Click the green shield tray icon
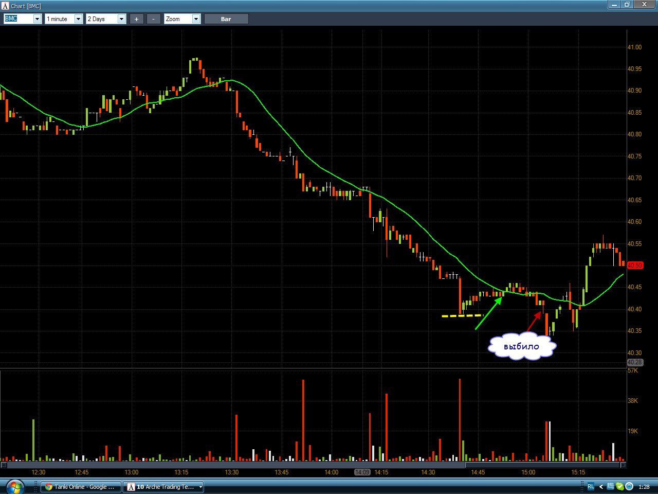Viewport: 658px width, 494px height. click(620, 487)
